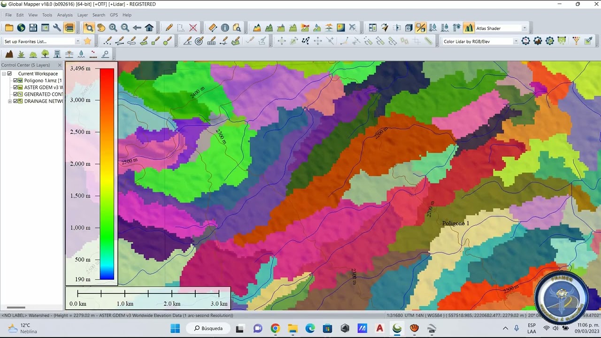601x338 pixels.
Task: Open the Help menu
Action: (127, 15)
